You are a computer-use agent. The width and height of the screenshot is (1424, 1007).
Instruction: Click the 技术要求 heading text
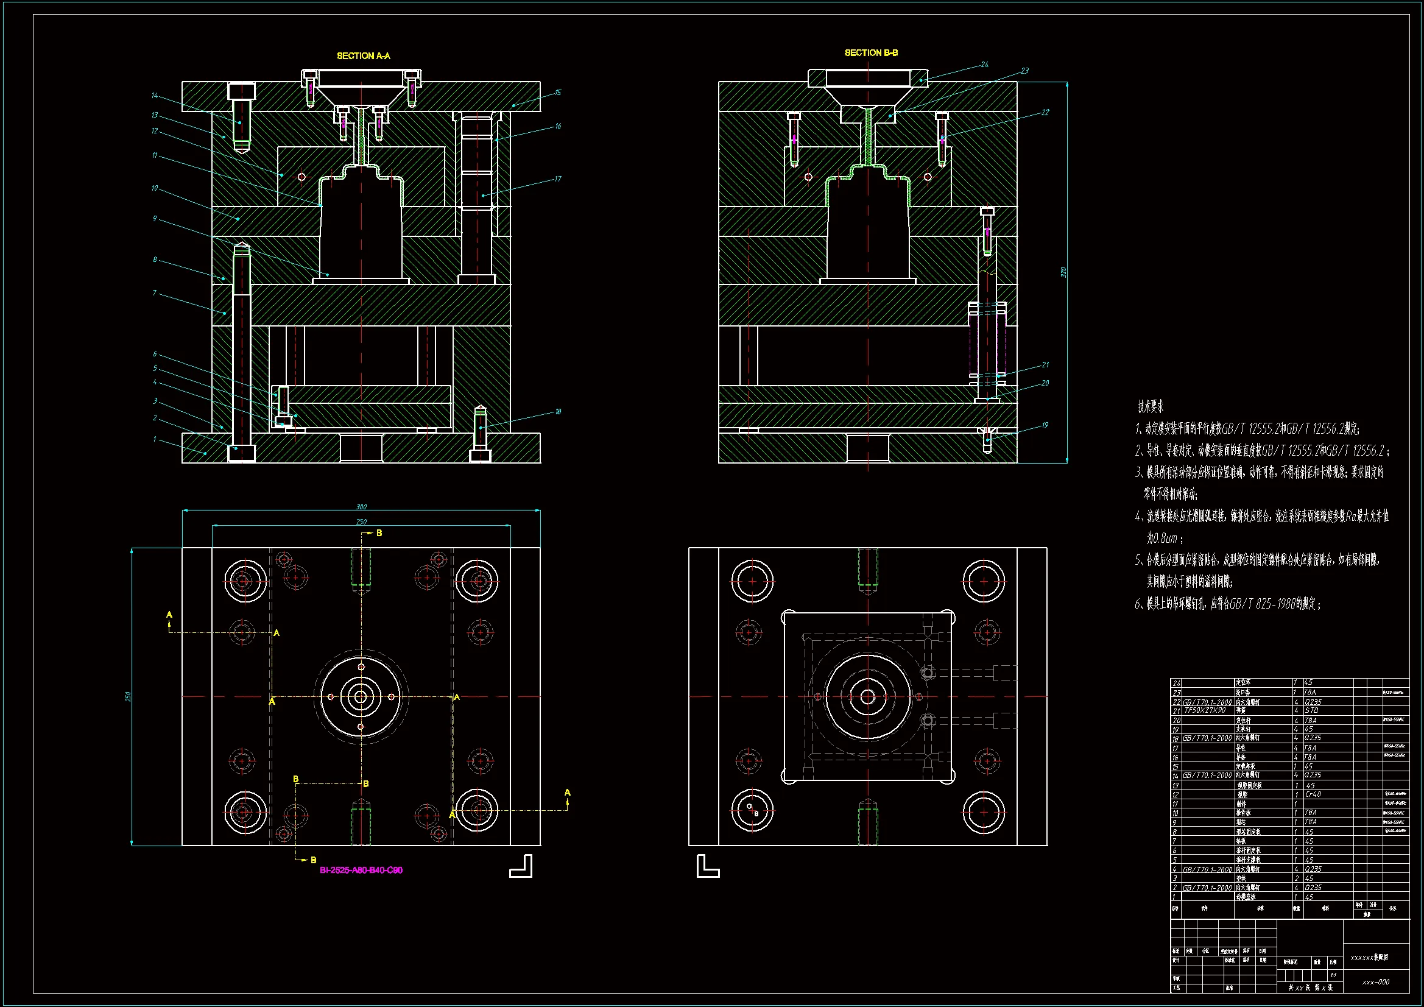click(x=1151, y=407)
